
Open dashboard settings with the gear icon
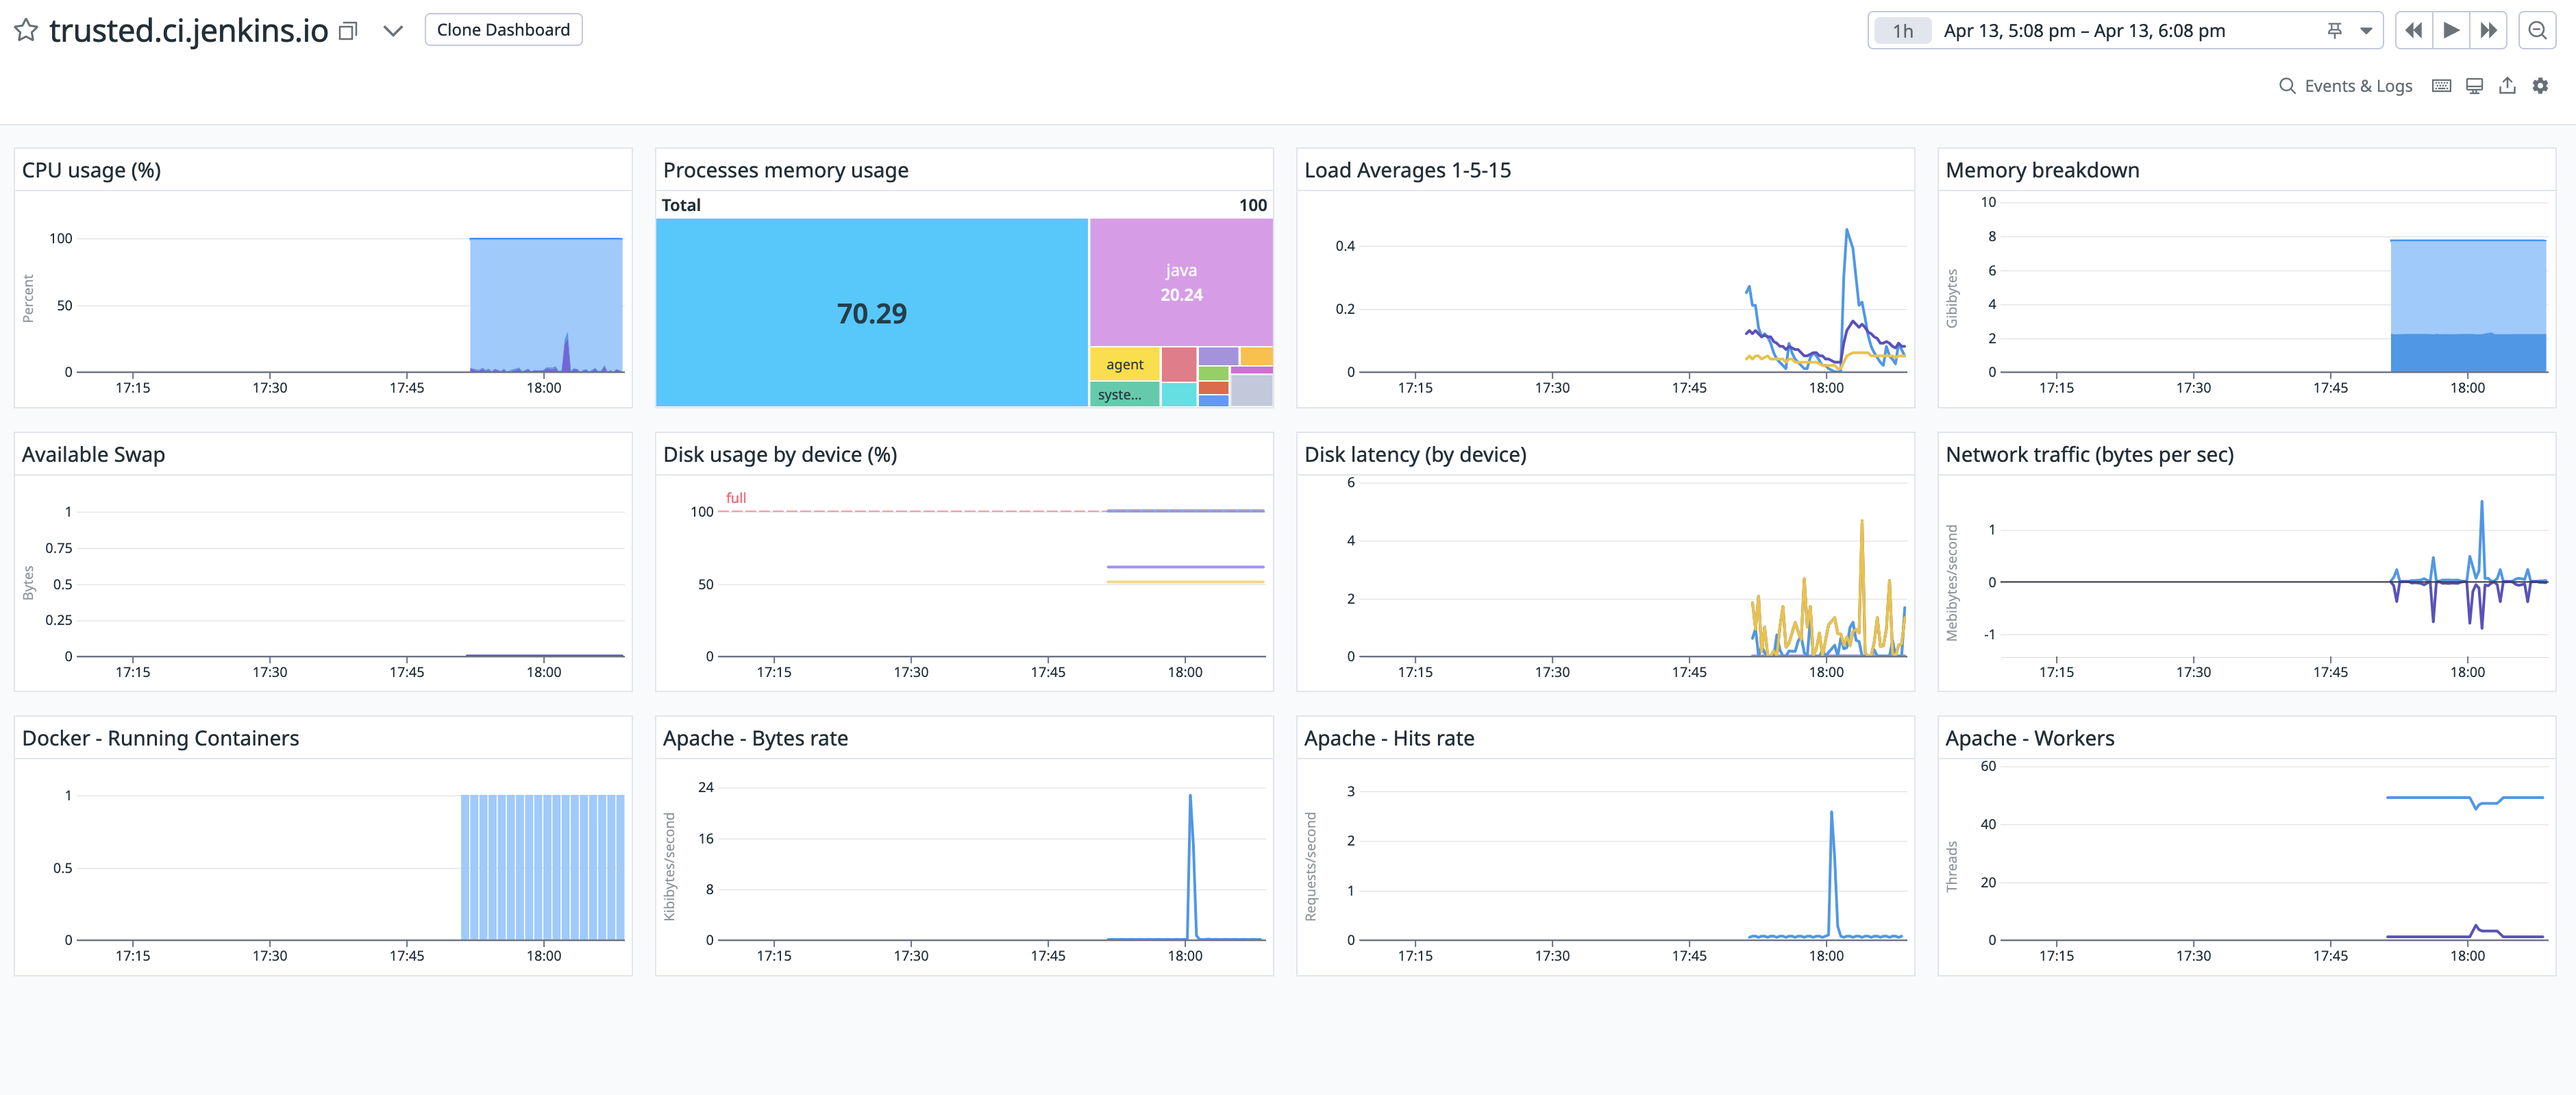tap(2541, 85)
